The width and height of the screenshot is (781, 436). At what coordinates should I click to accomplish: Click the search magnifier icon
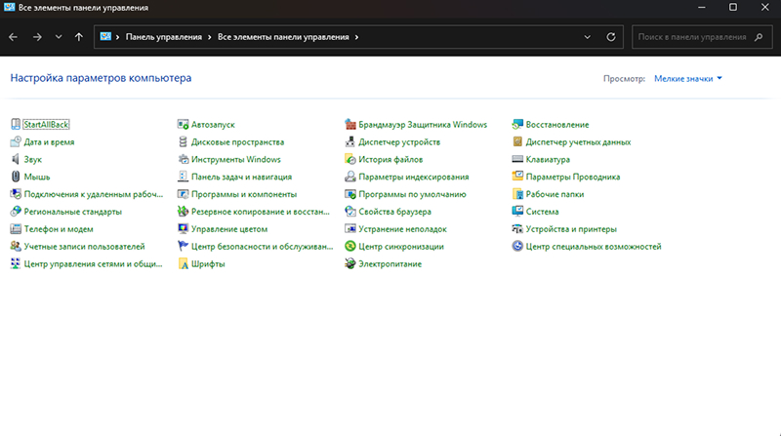pyautogui.click(x=759, y=37)
